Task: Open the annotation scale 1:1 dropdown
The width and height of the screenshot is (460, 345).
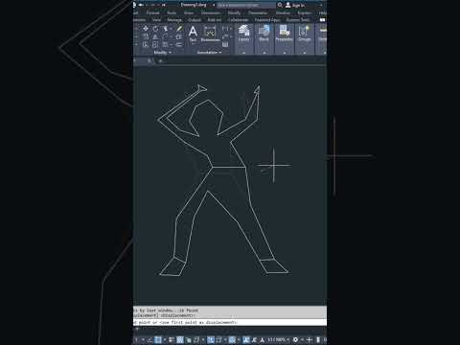Action: pyautogui.click(x=278, y=339)
